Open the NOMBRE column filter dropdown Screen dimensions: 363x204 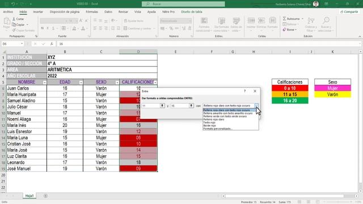click(x=44, y=83)
